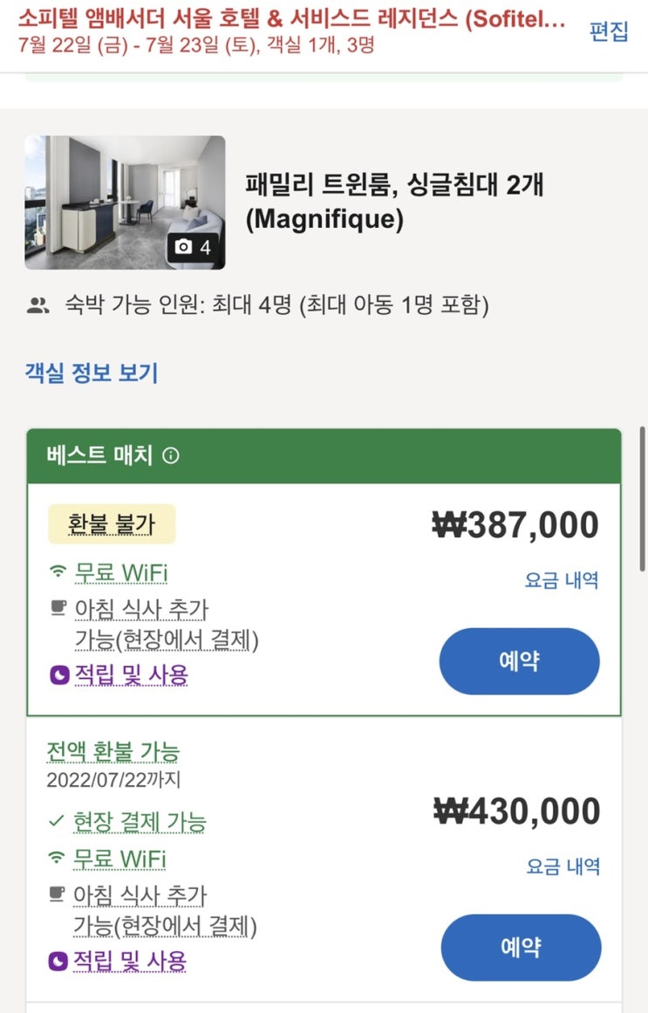Click the coffee cup icon in first offer
The width and height of the screenshot is (648, 1013).
click(x=58, y=608)
